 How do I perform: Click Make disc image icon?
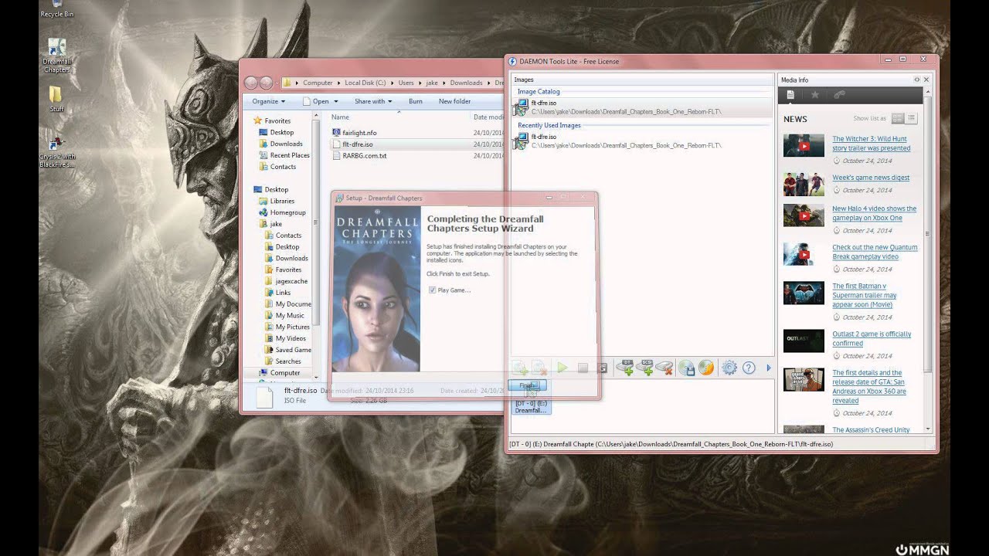tap(687, 368)
